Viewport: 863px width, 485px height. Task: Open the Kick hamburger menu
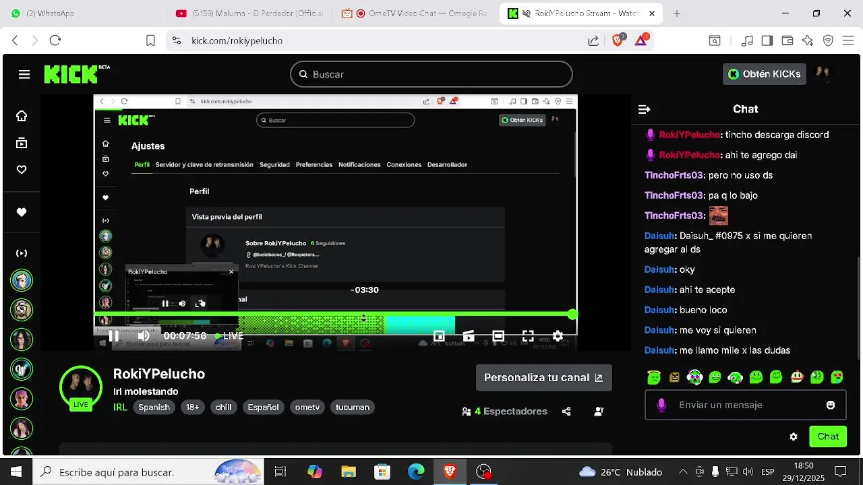(24, 74)
